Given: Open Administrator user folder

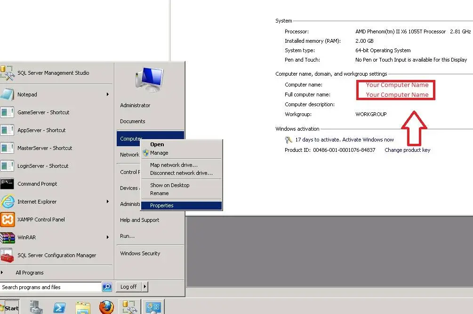Looking at the screenshot, I should 135,105.
